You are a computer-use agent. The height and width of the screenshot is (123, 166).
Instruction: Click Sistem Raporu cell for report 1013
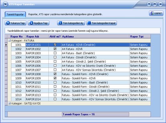[x=140, y=95]
